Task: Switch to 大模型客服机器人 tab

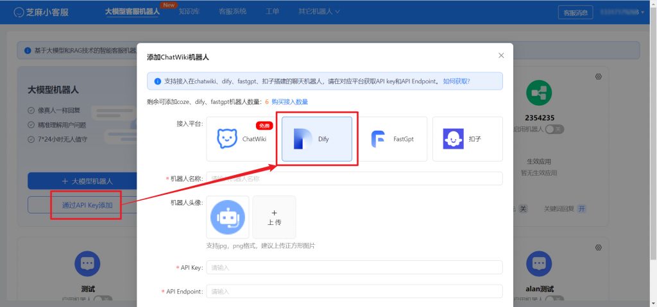Action: pos(132,12)
